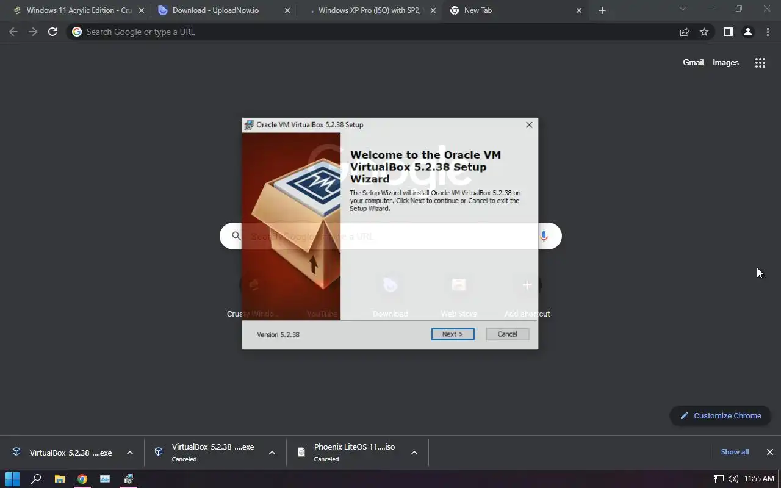The image size is (781, 488).
Task: Close the Windows XP Pro tab
Action: 433,10
